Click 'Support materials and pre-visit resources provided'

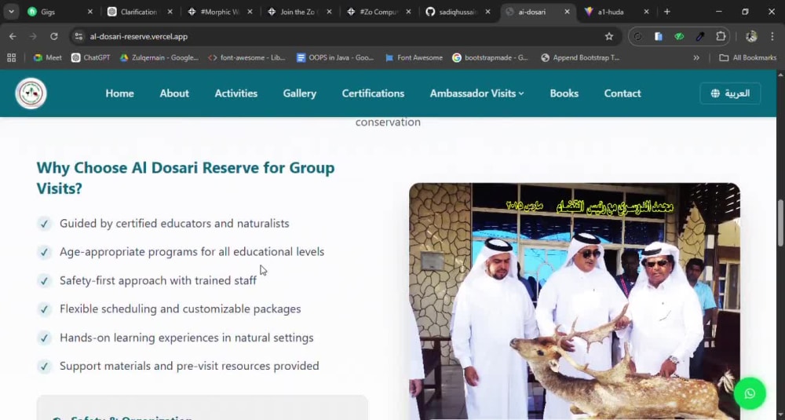tap(189, 366)
